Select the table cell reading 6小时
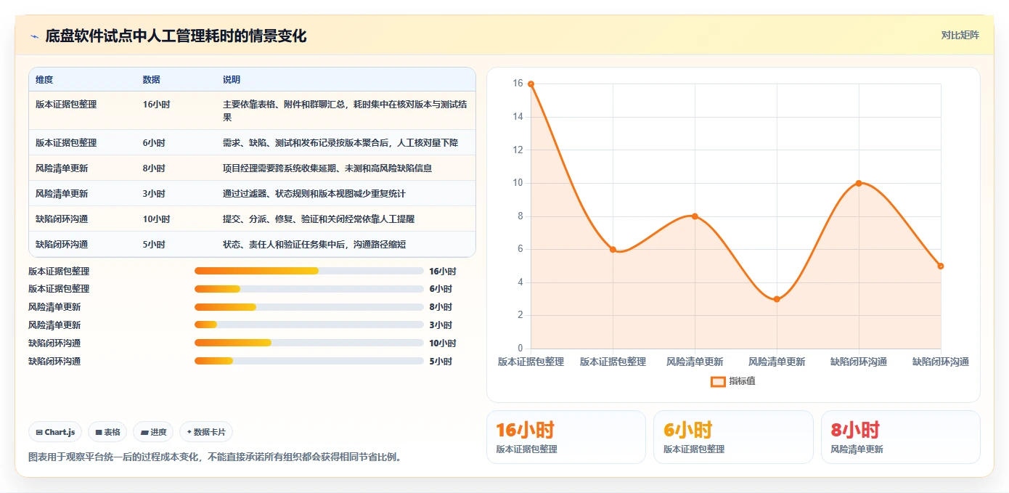 pos(154,143)
